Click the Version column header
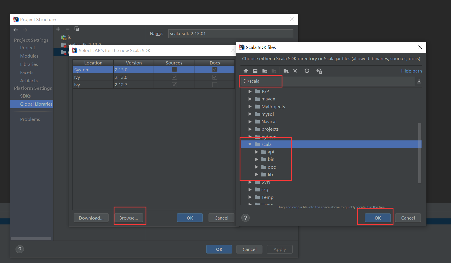Viewport: 451px width, 263px height. coord(134,63)
